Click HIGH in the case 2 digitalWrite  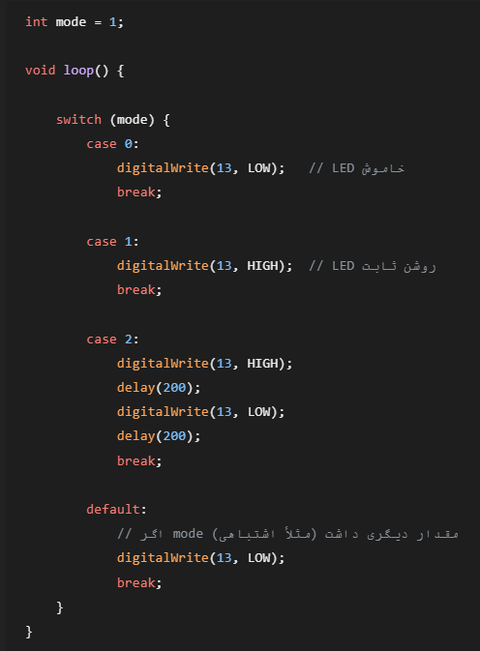coord(262,364)
